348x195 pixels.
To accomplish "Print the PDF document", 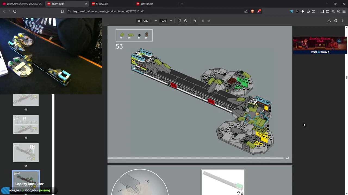I will point(335,21).
